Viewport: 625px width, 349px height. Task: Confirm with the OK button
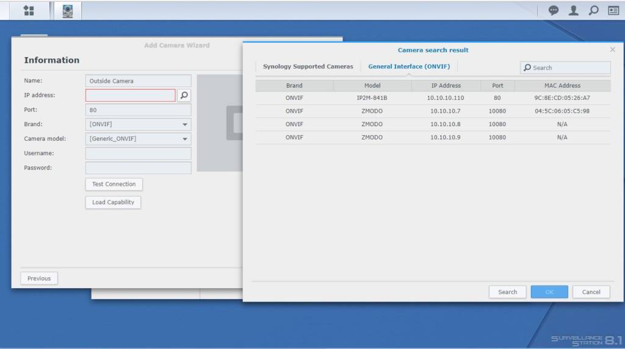[549, 292]
